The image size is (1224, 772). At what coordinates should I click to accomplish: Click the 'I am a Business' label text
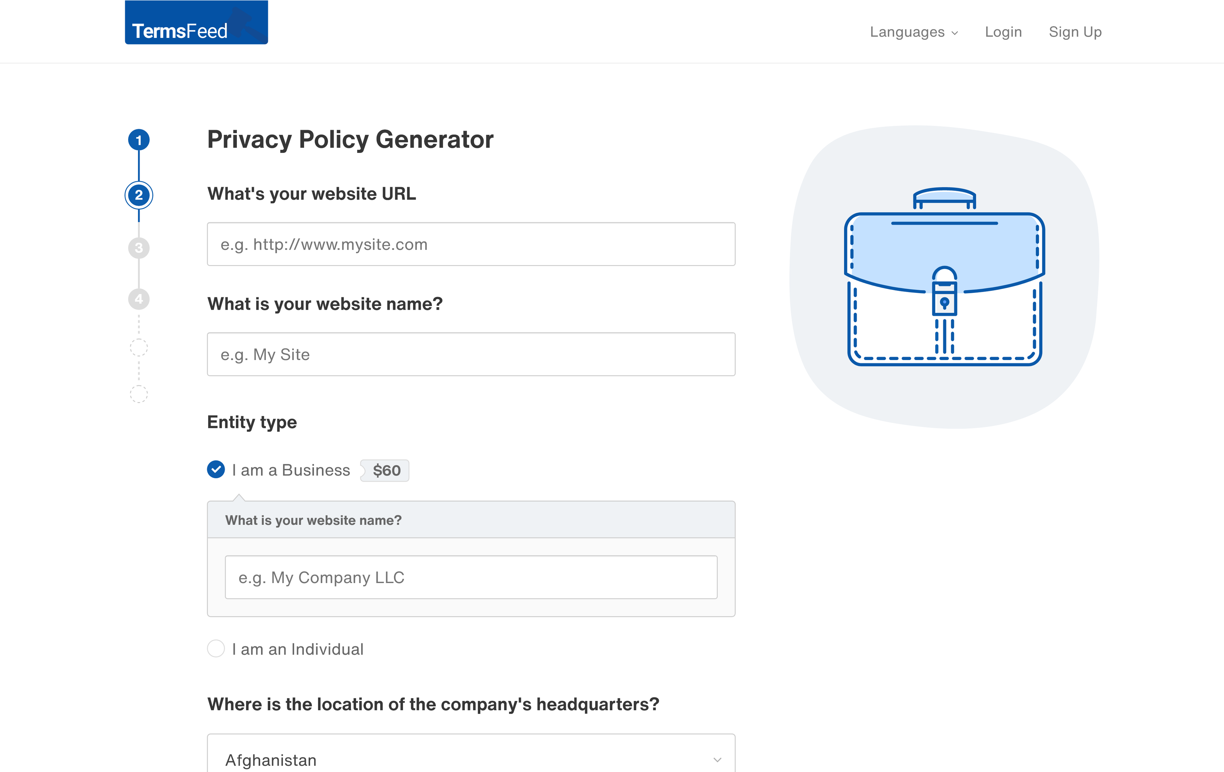click(291, 470)
